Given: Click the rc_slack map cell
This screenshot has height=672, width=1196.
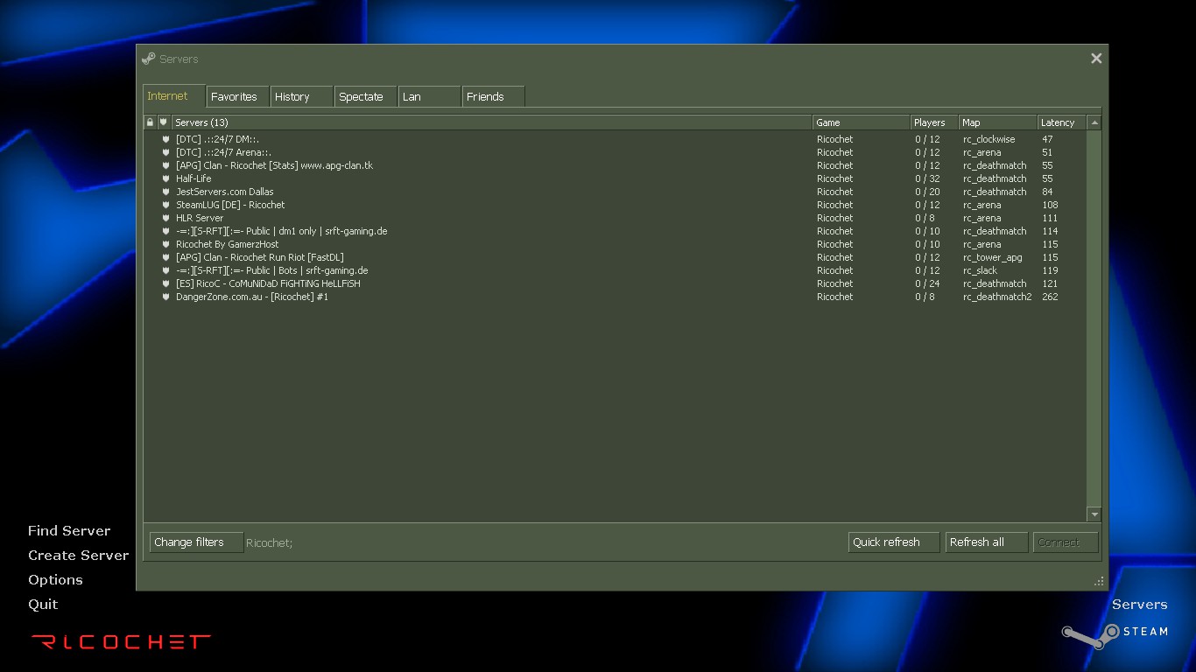Looking at the screenshot, I should click(x=981, y=270).
